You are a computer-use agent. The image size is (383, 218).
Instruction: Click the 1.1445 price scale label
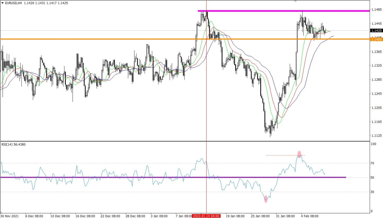click(x=376, y=24)
